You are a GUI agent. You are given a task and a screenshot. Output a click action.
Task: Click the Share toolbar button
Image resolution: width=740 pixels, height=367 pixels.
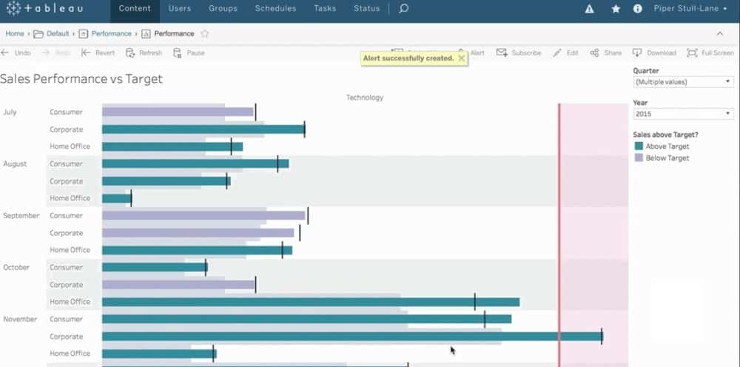pyautogui.click(x=606, y=53)
